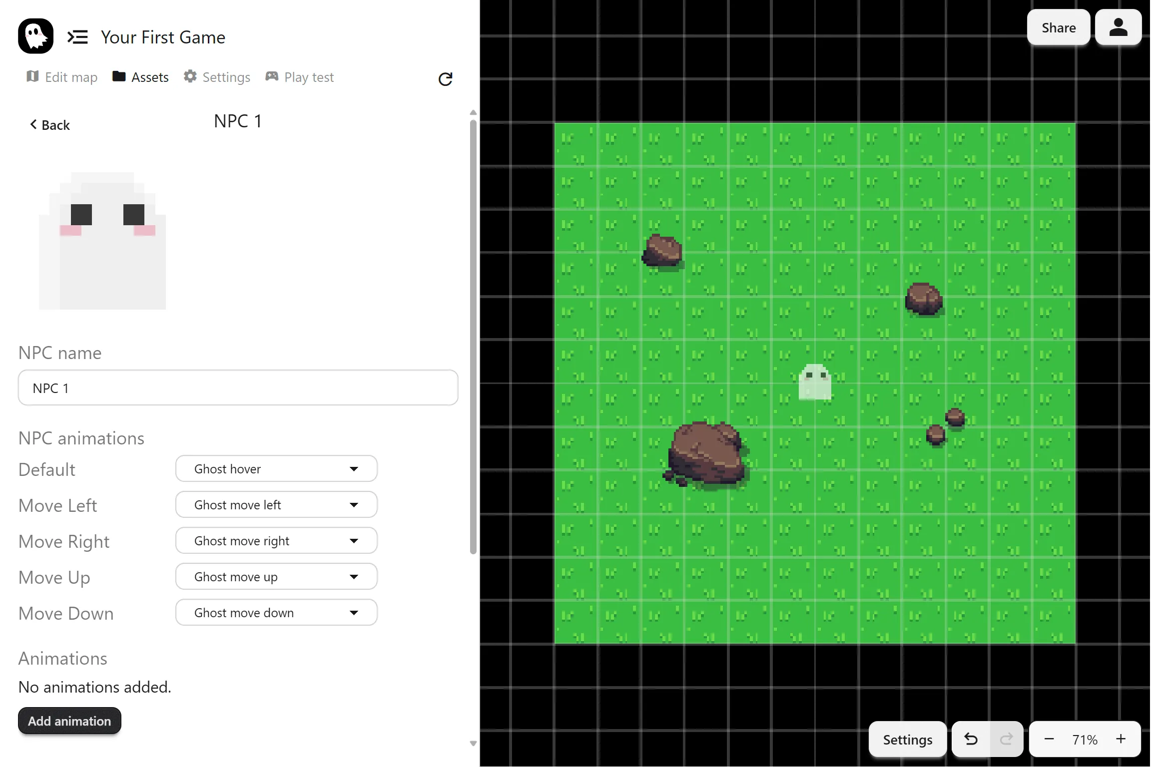Click the NPC name input field
This screenshot has width=1151, height=767.
click(x=238, y=388)
